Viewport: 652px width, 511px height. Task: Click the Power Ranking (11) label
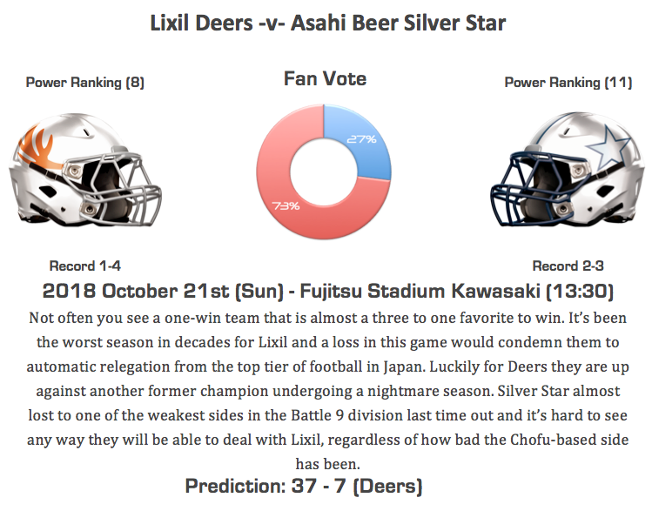click(568, 83)
